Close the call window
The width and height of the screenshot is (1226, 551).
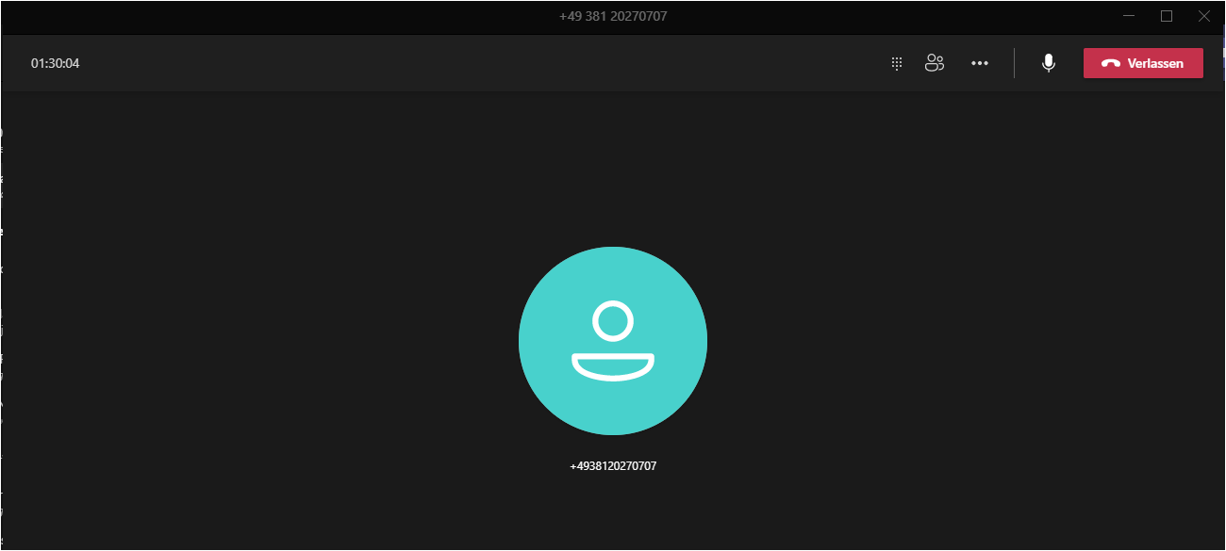click(x=1204, y=16)
